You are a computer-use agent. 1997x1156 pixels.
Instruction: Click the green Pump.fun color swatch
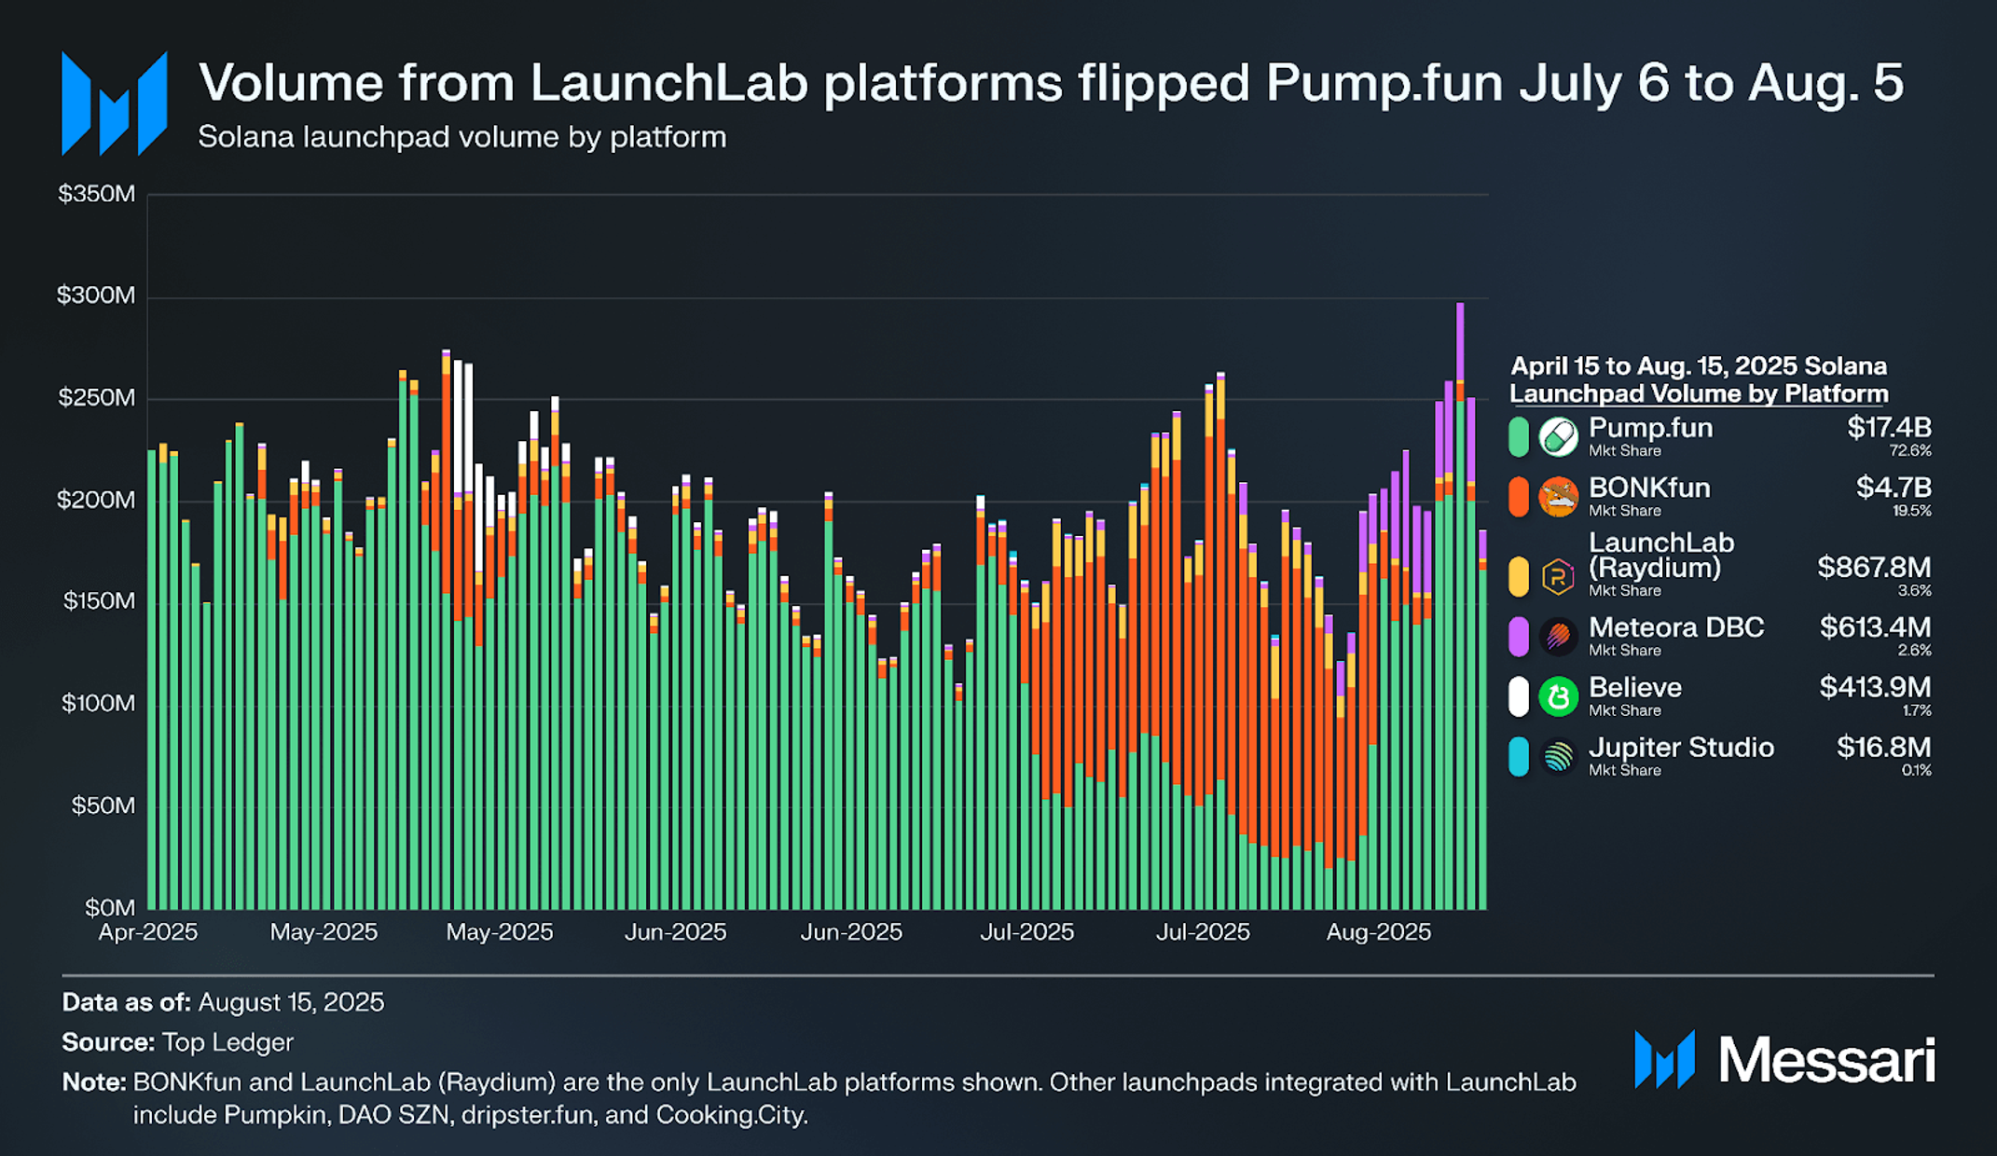click(1519, 436)
